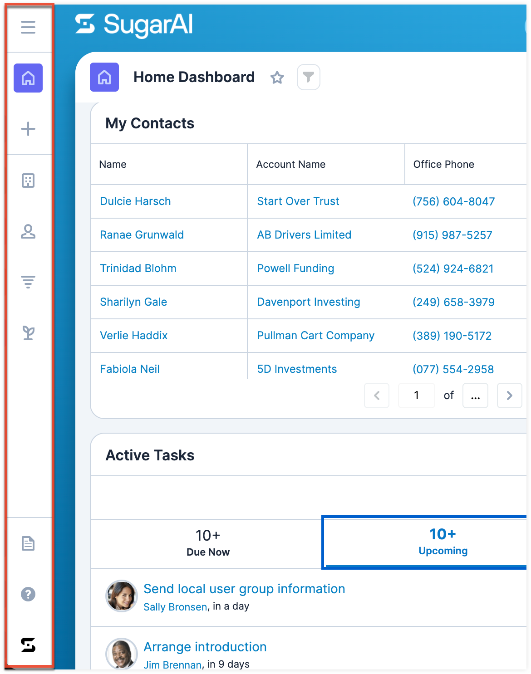Open task Arrange introduction
This screenshot has width=531, height=674.
click(x=205, y=647)
